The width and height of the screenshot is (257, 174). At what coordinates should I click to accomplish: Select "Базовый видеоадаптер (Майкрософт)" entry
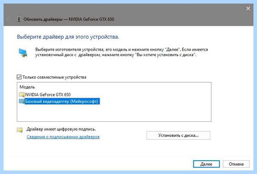(61, 101)
